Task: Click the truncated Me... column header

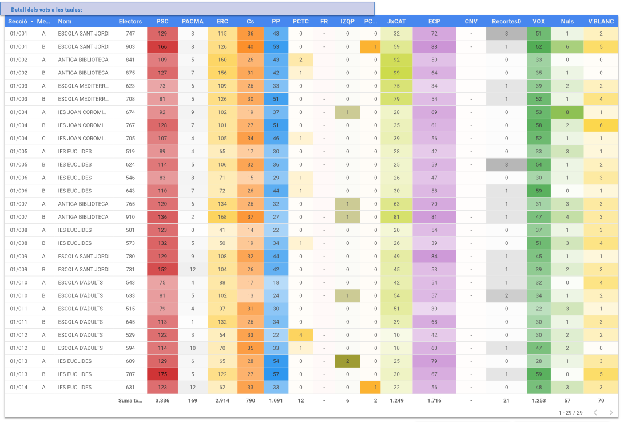Action: click(x=43, y=22)
